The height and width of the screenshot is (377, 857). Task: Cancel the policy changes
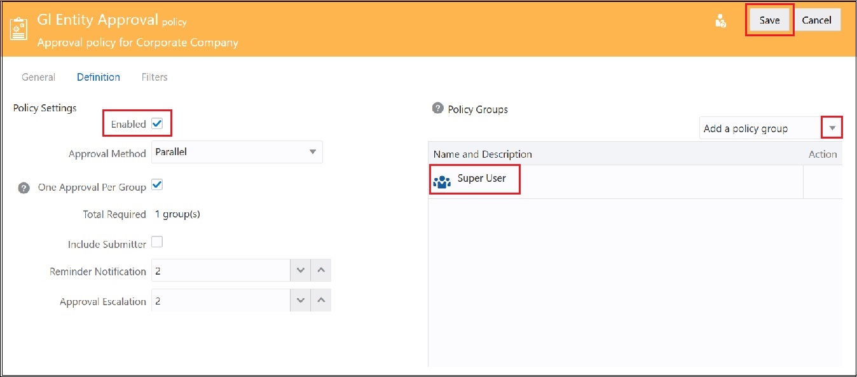(x=818, y=20)
